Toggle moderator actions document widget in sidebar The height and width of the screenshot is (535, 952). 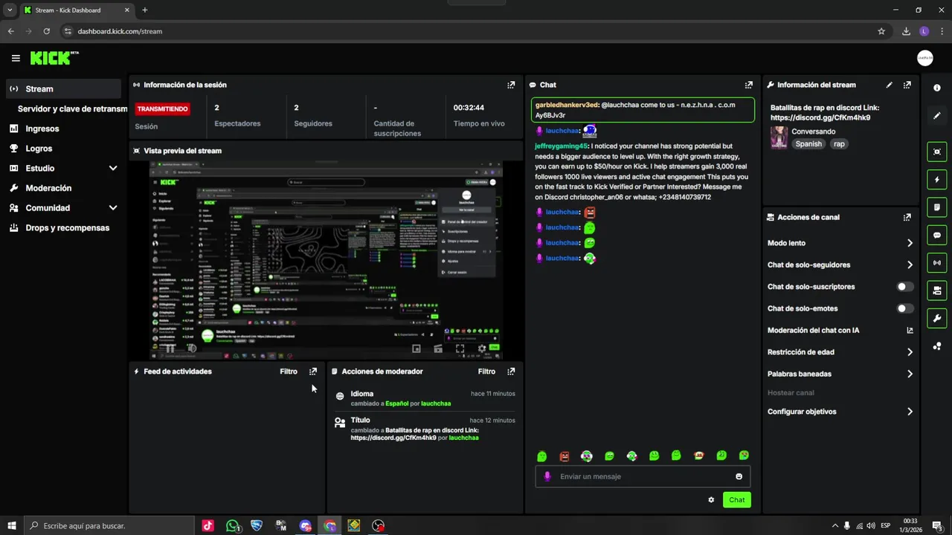point(937,207)
